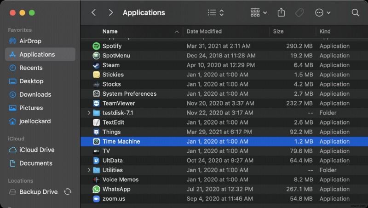Viewport: 368px width, 208px height.
Task: Click the Spotify app icon
Action: (96, 46)
